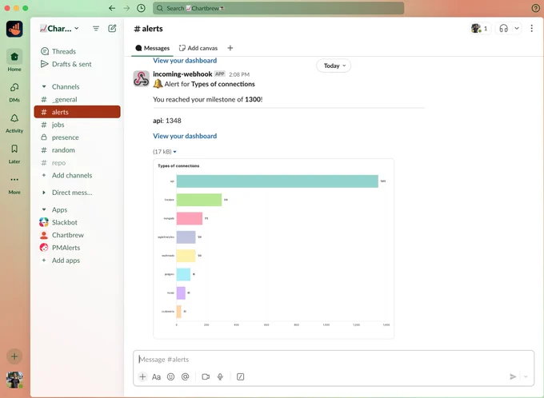Go forward with the right arrow
Viewport: 544px width, 398px height.
click(x=126, y=8)
